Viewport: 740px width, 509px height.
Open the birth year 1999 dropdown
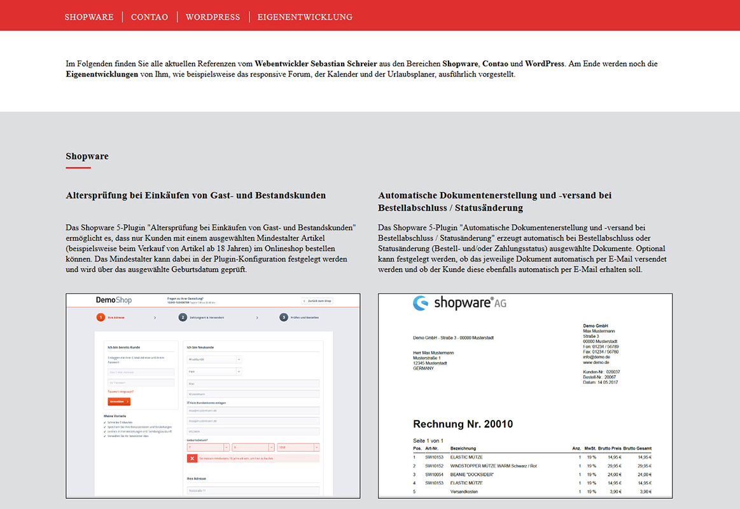pyautogui.click(x=298, y=447)
